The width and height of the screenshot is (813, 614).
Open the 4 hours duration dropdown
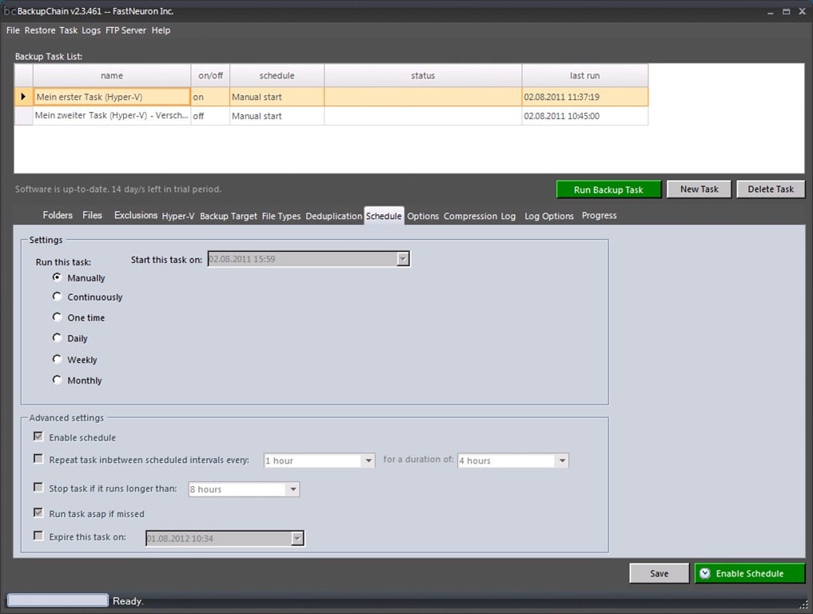(562, 460)
